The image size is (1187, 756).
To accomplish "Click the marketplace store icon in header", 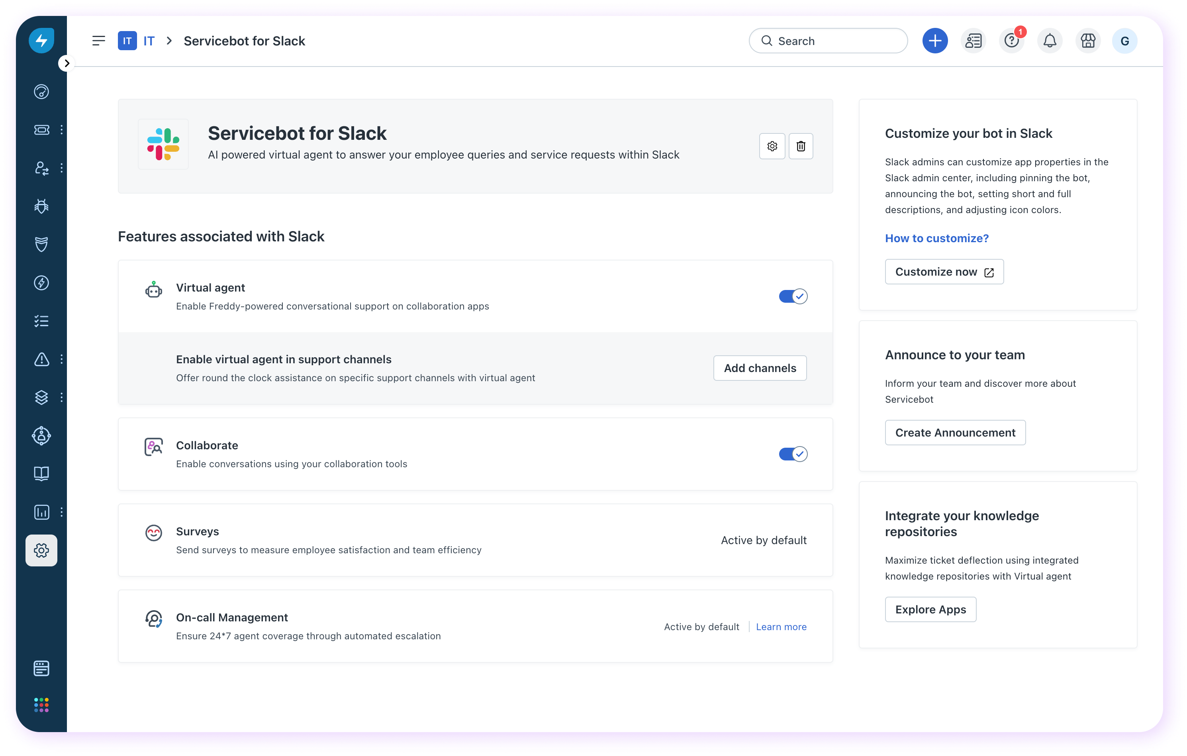I will (1087, 41).
